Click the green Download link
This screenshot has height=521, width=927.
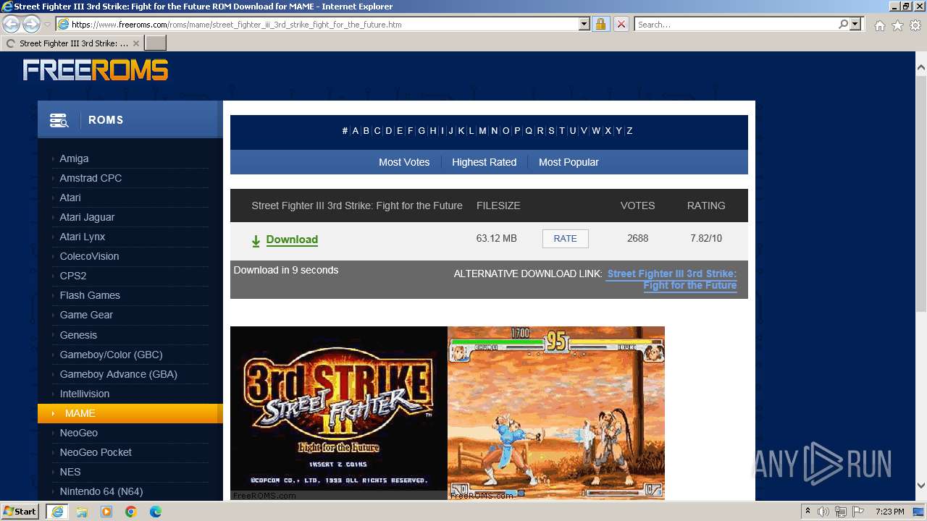point(292,240)
